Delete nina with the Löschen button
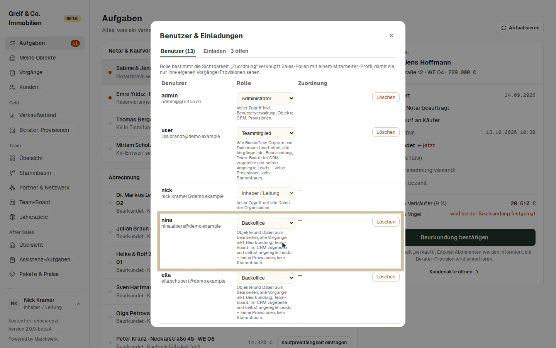The width and height of the screenshot is (556, 348). 386,222
